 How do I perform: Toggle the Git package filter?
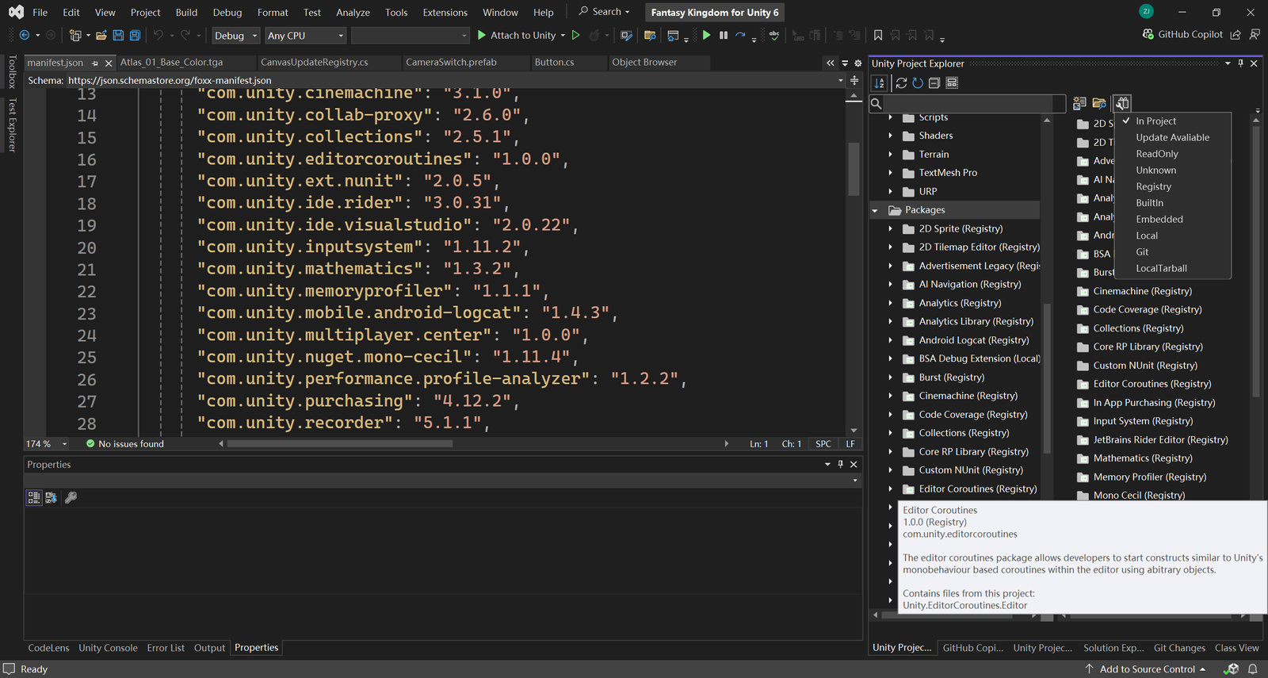pos(1142,252)
